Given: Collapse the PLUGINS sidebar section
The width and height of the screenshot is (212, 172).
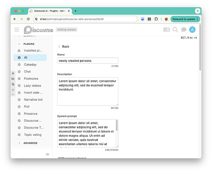Looking at the screenshot, I should coord(19,44).
